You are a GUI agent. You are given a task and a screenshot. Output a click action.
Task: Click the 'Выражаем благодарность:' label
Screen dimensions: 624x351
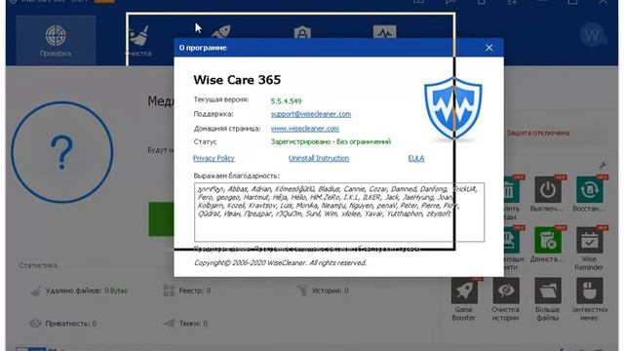tap(236, 175)
